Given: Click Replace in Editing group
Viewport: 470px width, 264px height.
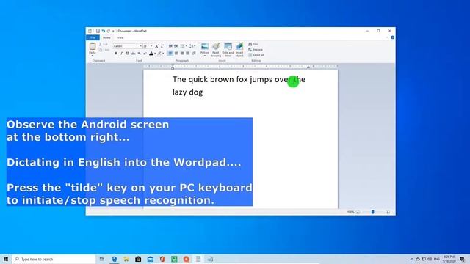Looking at the screenshot, I should coord(256,50).
